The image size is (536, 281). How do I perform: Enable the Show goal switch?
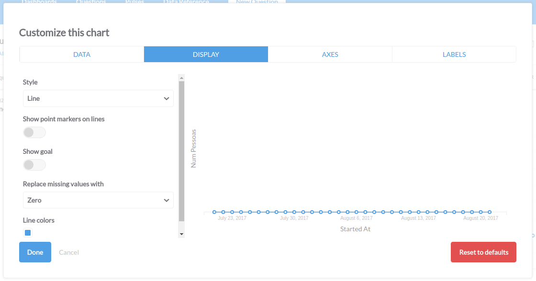coord(34,164)
